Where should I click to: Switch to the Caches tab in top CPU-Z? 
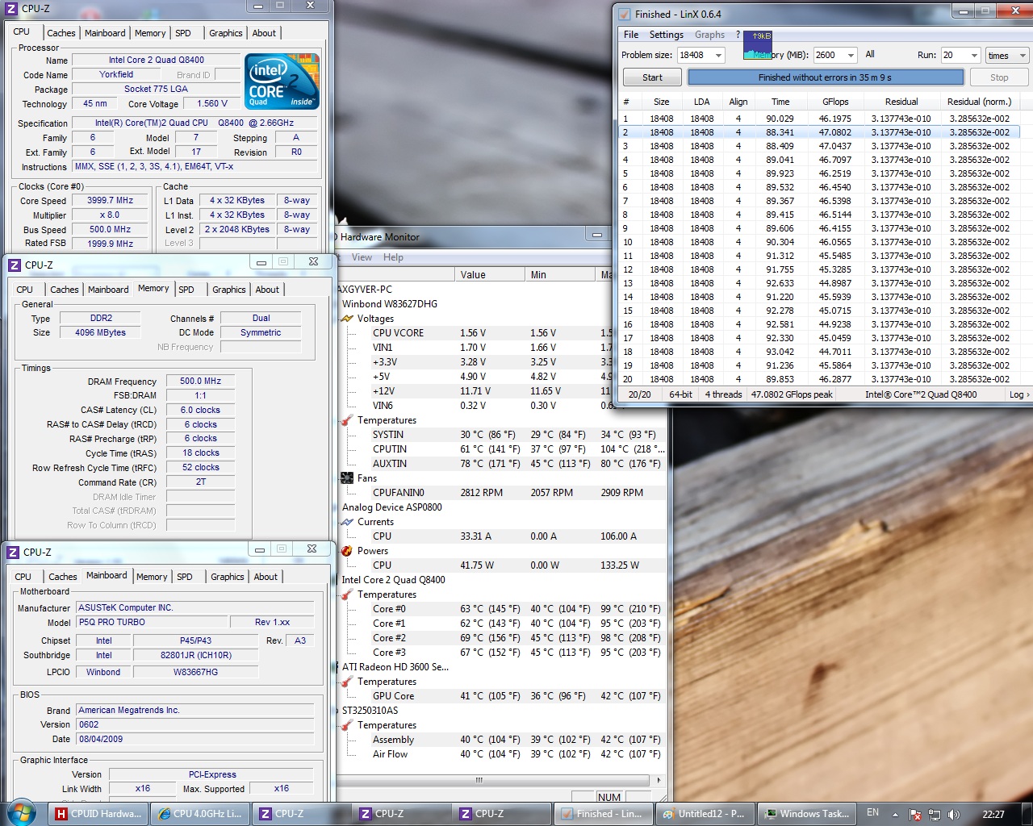click(x=61, y=33)
